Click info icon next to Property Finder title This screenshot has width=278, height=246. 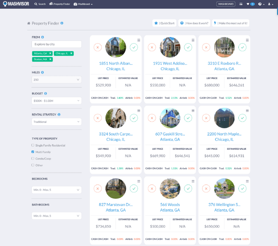point(62,23)
